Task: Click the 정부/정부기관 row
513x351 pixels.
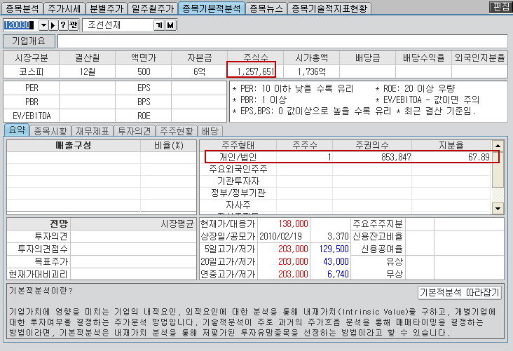Action: [346, 193]
